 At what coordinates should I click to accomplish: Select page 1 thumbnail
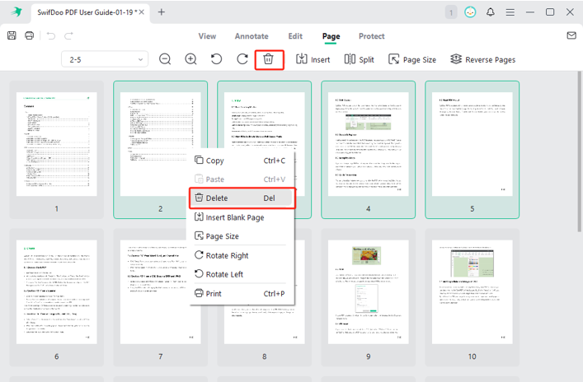coord(57,150)
